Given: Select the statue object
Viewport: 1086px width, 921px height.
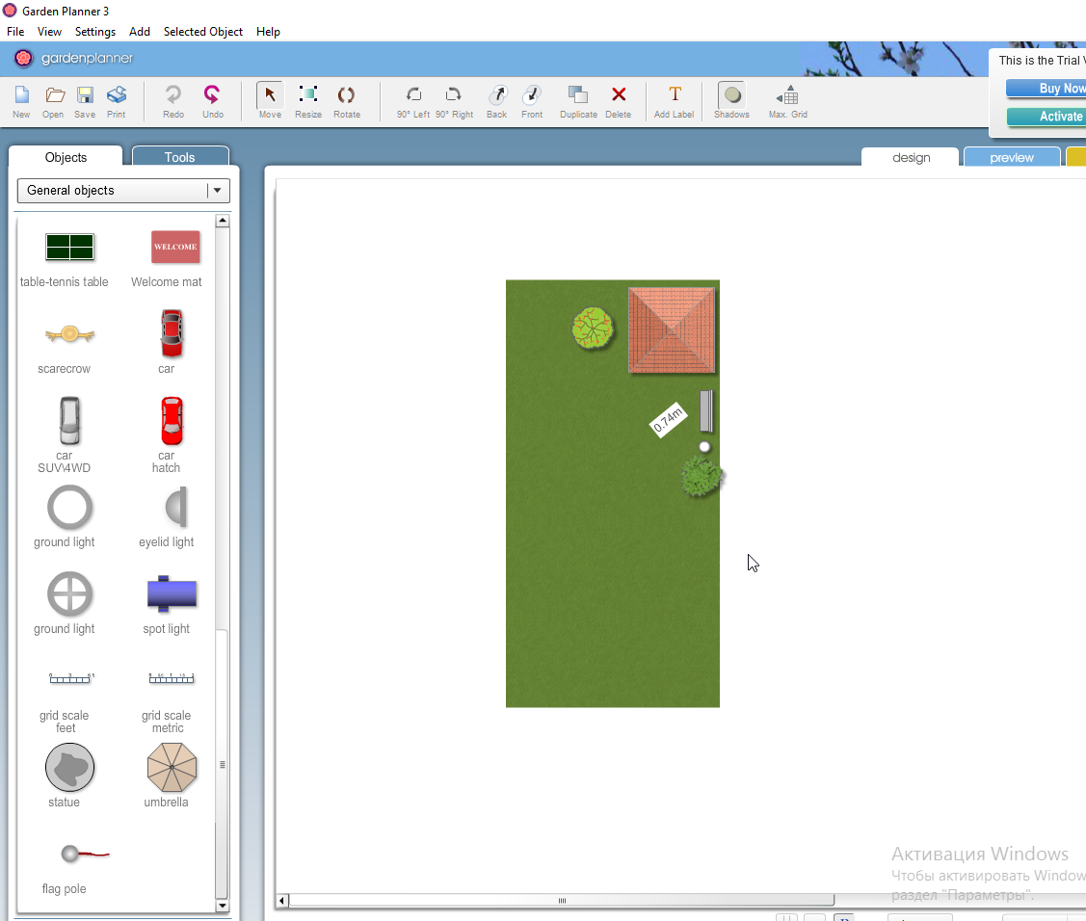Looking at the screenshot, I should pyautogui.click(x=69, y=767).
